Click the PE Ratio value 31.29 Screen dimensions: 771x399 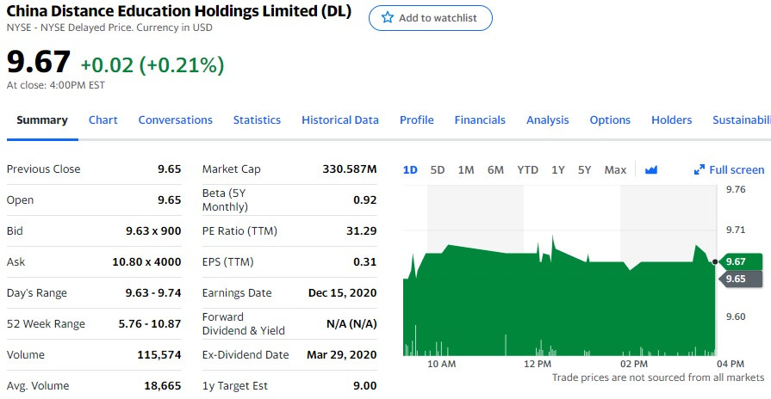tap(362, 230)
